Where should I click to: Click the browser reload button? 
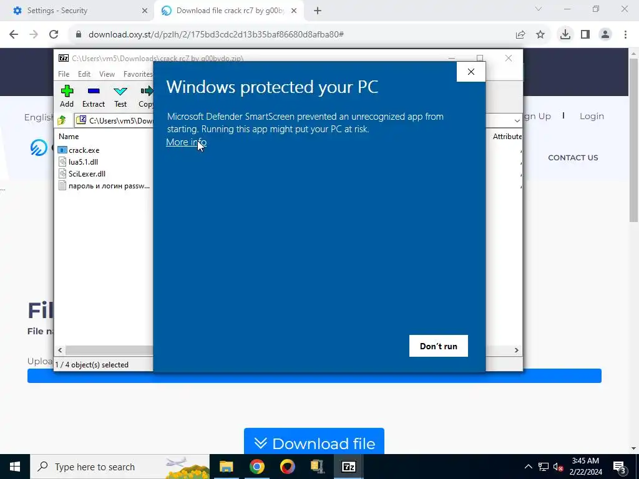(x=54, y=34)
